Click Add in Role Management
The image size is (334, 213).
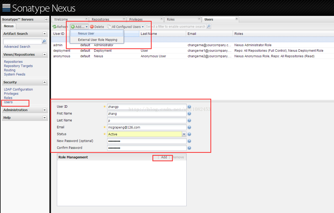pos(164,157)
